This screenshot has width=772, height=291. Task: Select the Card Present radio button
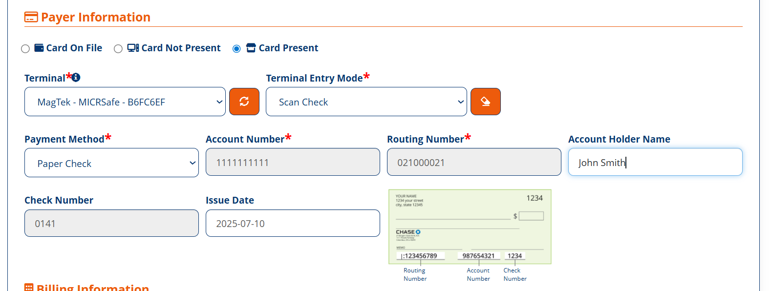(236, 49)
